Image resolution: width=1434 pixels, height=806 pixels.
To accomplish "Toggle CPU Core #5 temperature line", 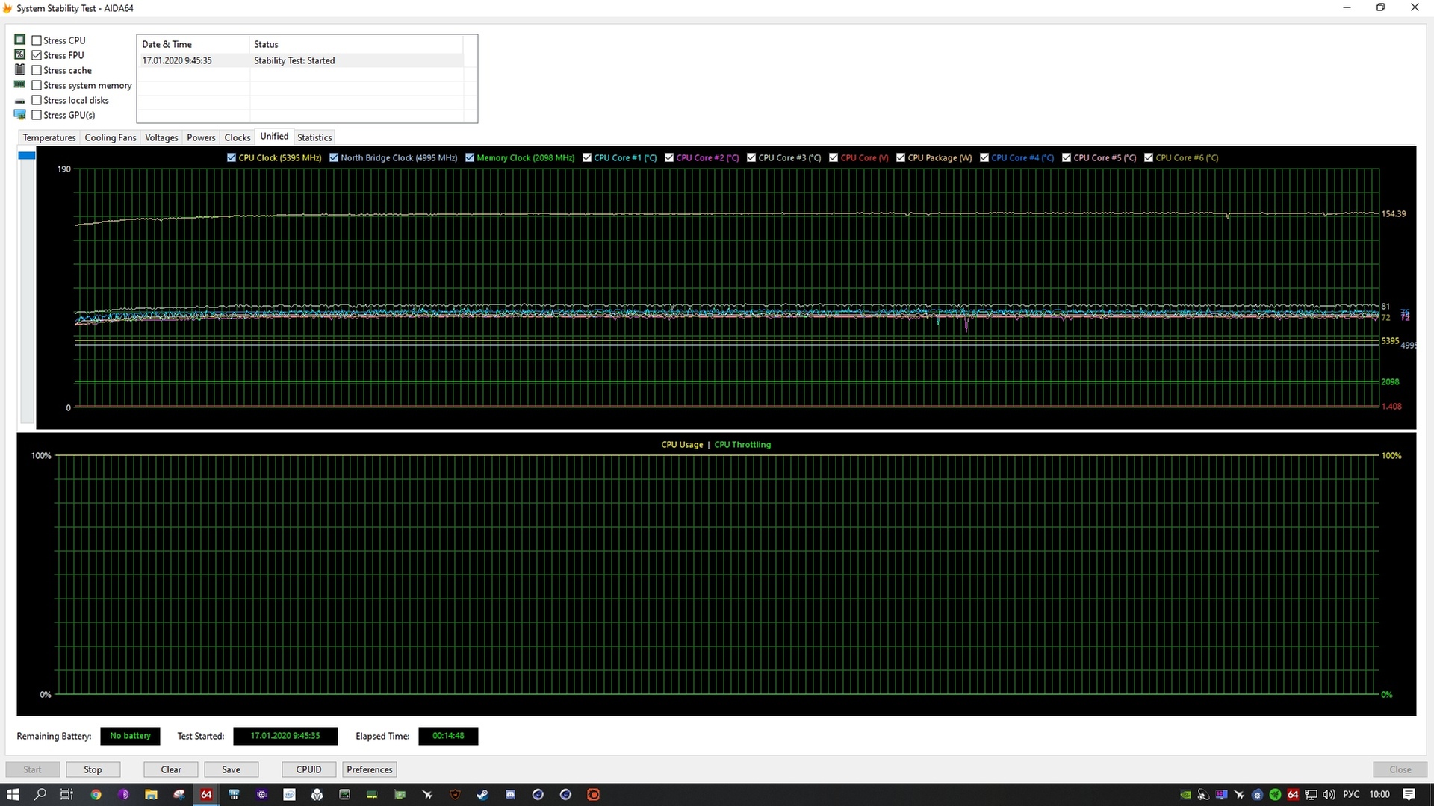I will point(1067,157).
